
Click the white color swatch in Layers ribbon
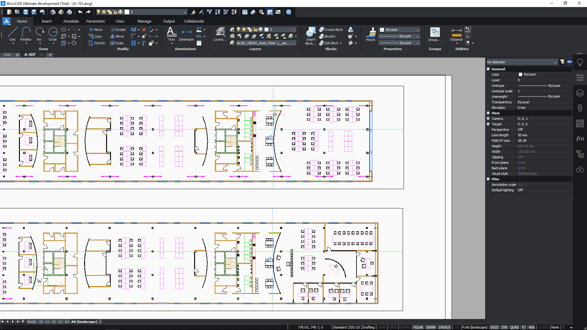(266, 30)
